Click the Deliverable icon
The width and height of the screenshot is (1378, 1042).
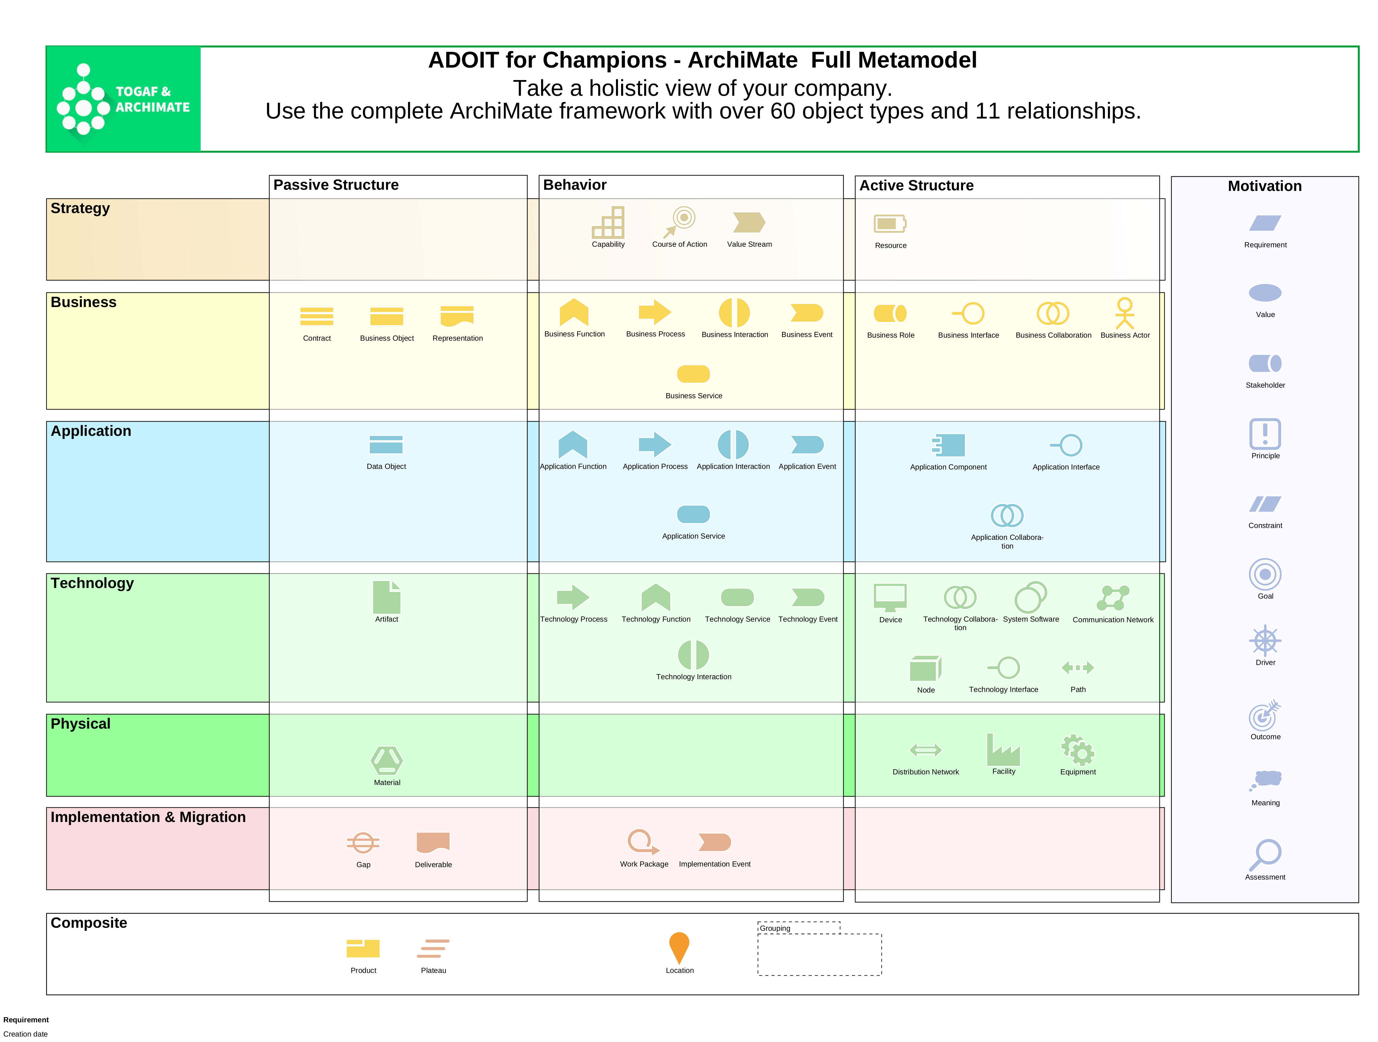pos(433,843)
